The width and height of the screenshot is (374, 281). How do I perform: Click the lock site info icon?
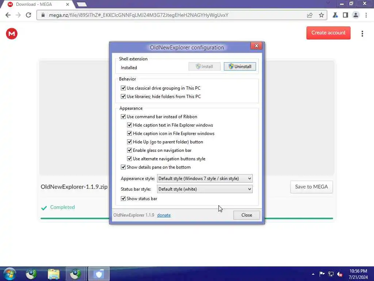[43, 15]
